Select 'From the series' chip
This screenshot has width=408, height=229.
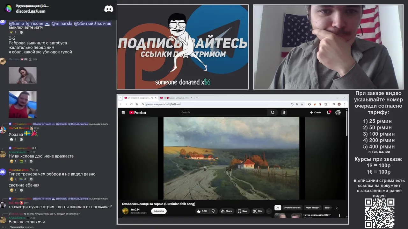(x=292, y=208)
